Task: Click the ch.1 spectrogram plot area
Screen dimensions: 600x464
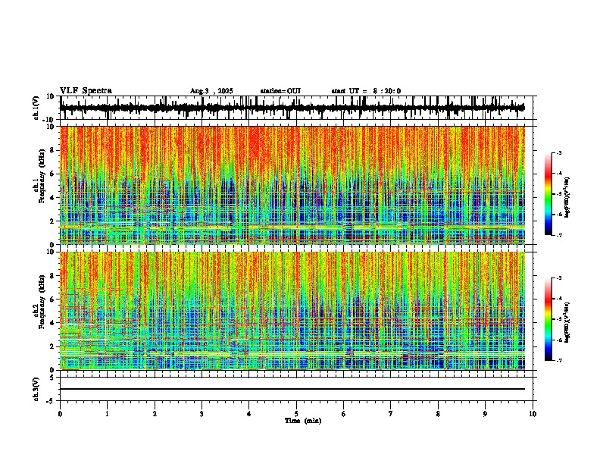Action: point(292,185)
